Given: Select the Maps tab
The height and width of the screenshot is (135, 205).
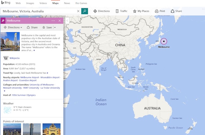Looking at the screenshot, I should coord(55,3).
